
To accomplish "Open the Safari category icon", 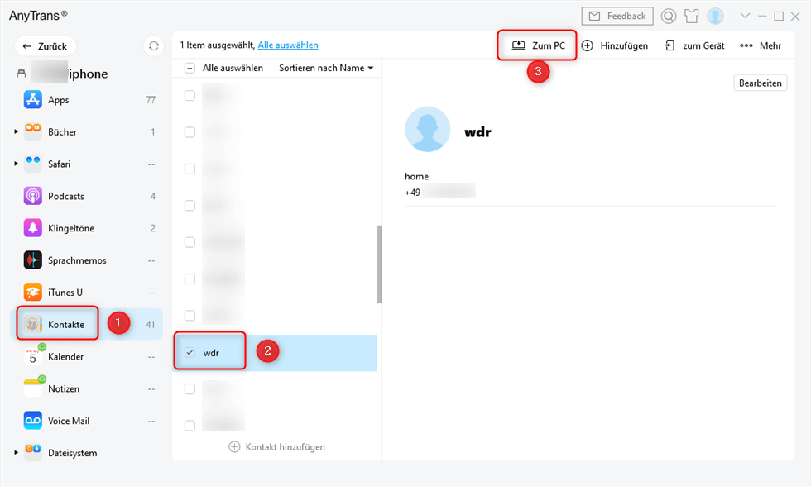I will click(32, 164).
